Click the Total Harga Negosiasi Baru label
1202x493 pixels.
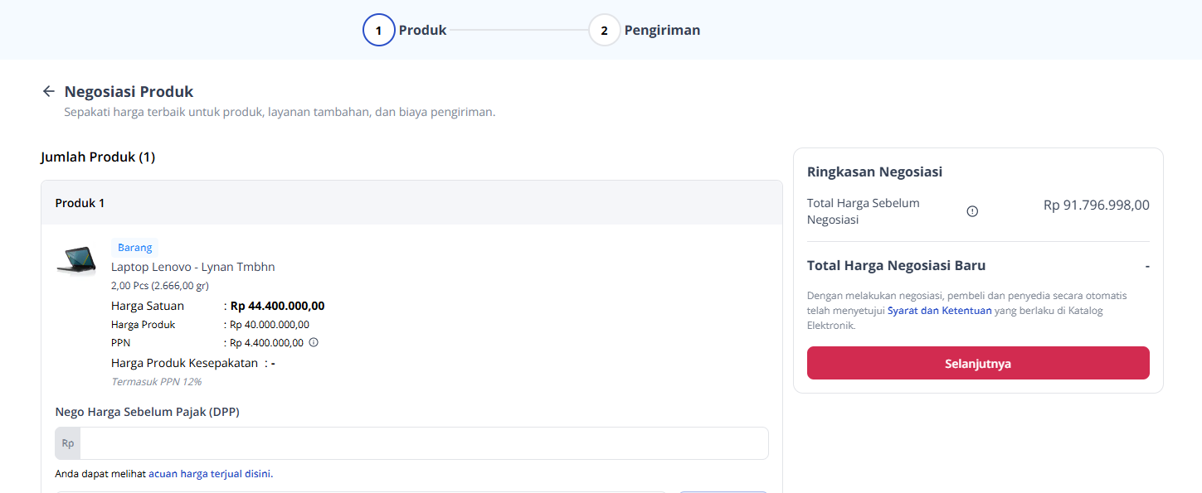pyautogui.click(x=896, y=266)
